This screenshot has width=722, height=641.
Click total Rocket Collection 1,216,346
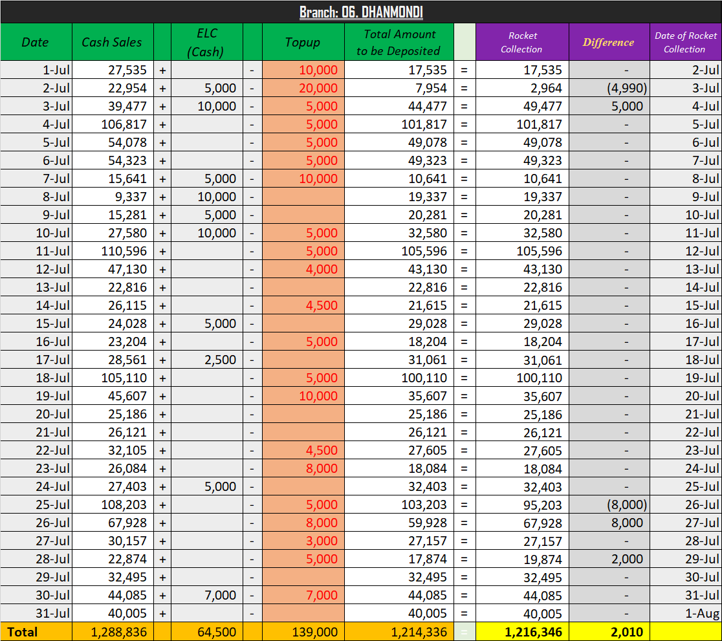[x=522, y=632]
